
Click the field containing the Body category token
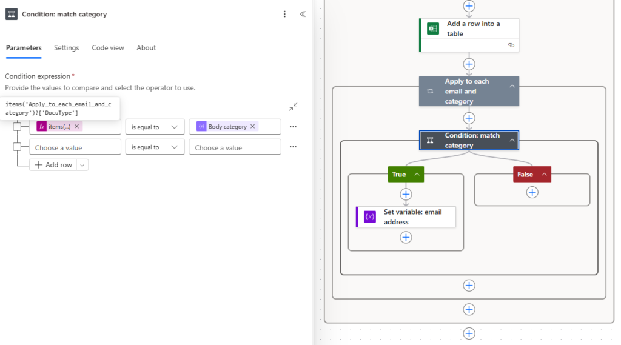(235, 127)
